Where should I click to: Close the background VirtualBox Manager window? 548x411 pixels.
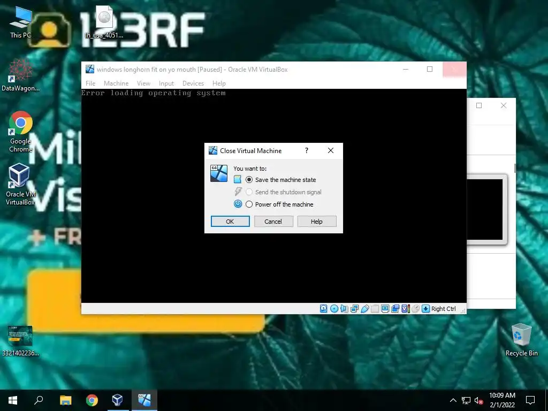503,105
